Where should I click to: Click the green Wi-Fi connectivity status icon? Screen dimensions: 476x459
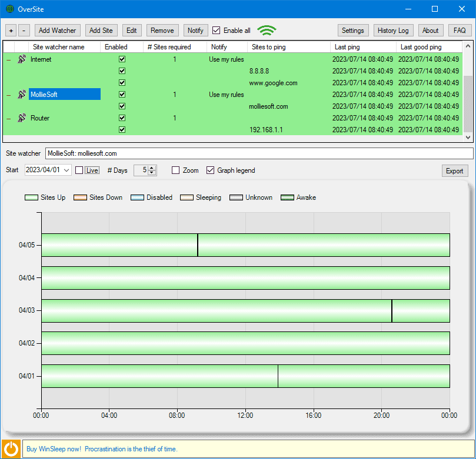coord(267,31)
